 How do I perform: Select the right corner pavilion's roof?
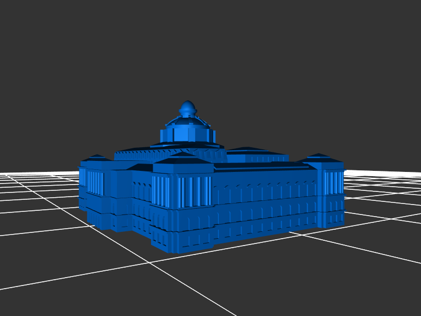321,158
